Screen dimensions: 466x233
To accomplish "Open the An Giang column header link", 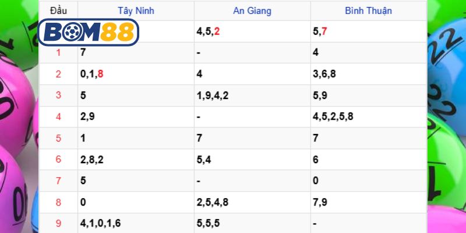I will pyautogui.click(x=252, y=11).
